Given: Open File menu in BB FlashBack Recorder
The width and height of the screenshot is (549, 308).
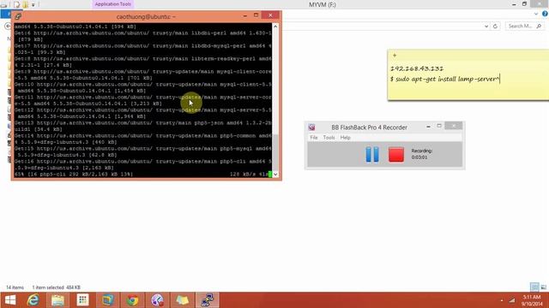Looking at the screenshot, I should 314,138.
